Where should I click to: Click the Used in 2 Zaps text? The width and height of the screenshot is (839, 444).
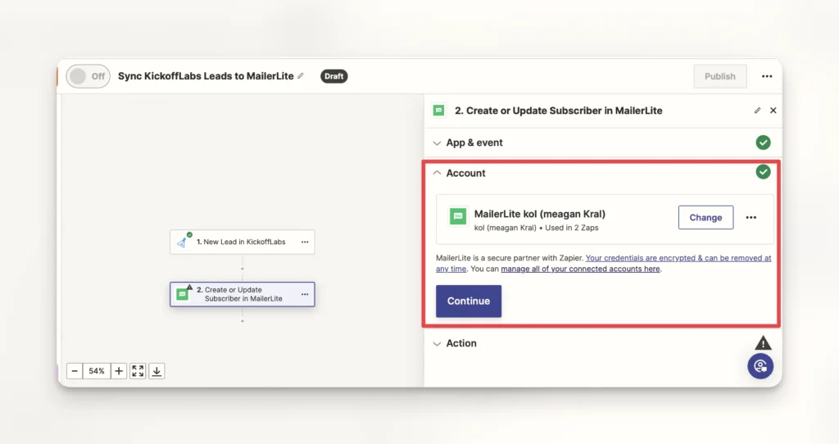click(x=571, y=228)
